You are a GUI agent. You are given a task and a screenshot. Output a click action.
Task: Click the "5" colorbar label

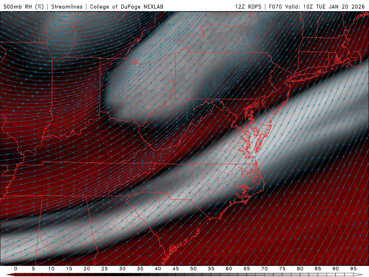tap(33, 269)
